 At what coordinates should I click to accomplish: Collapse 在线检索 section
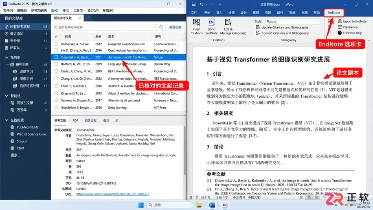point(7,120)
